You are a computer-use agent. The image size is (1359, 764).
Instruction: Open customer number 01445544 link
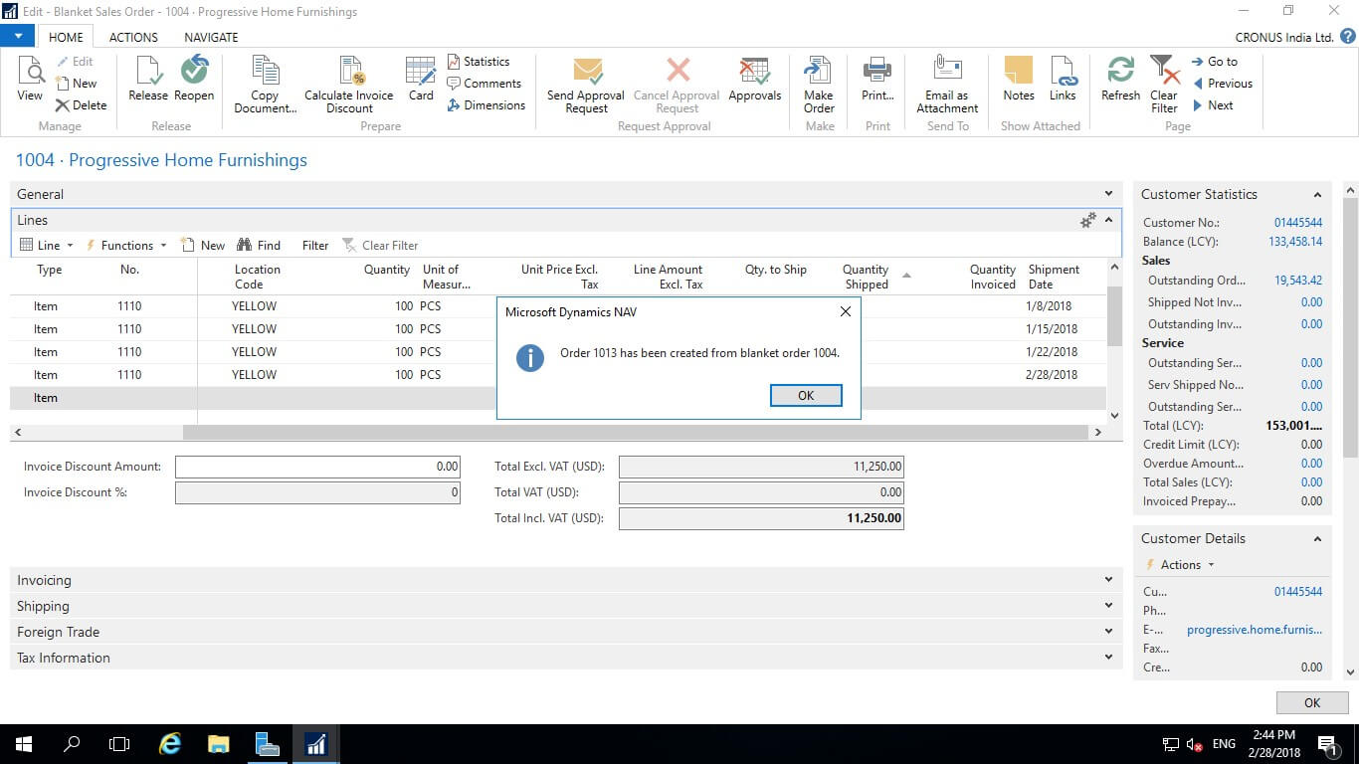point(1297,223)
